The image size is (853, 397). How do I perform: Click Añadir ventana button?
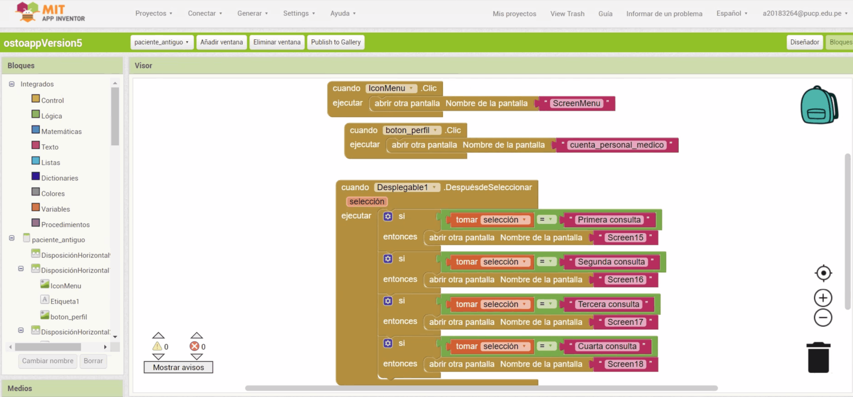(221, 42)
